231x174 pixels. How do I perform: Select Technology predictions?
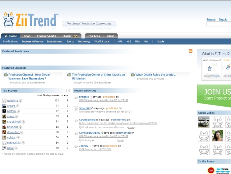(x=84, y=41)
